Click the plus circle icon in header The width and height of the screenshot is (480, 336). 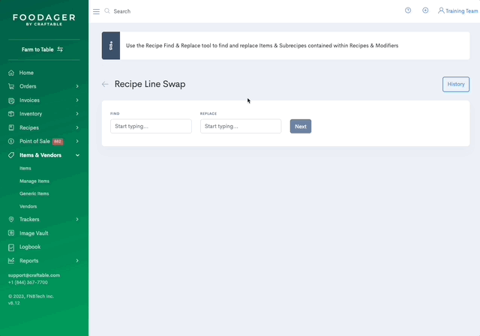click(x=425, y=10)
